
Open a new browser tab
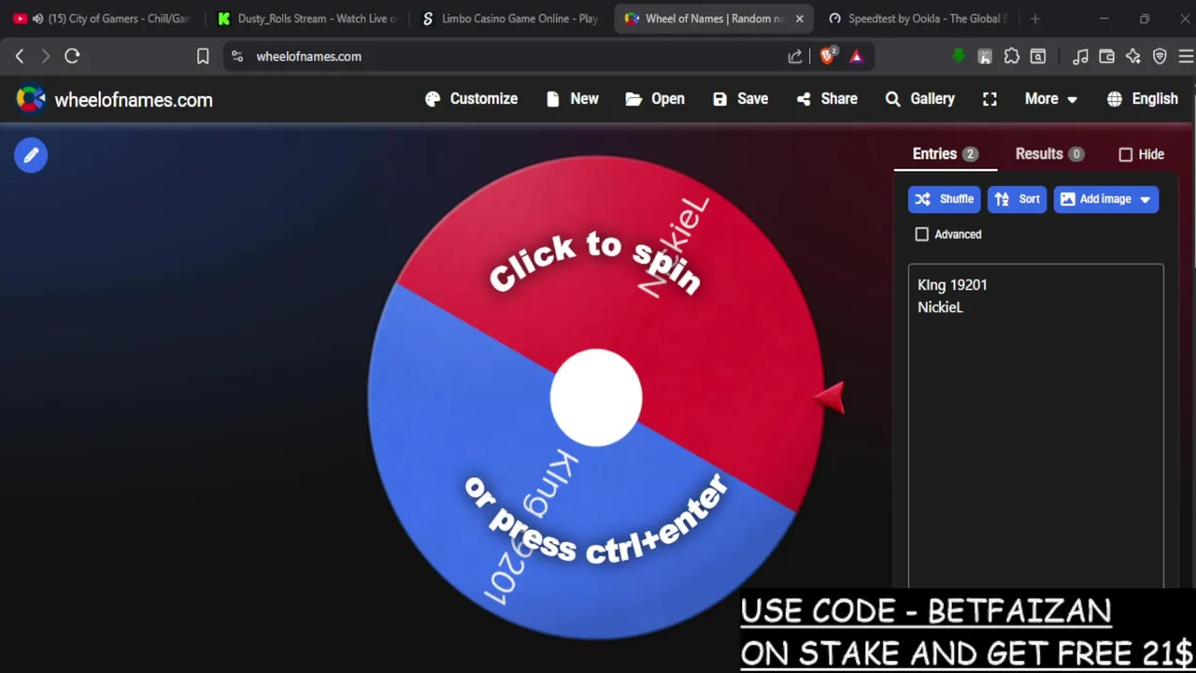tap(1034, 19)
